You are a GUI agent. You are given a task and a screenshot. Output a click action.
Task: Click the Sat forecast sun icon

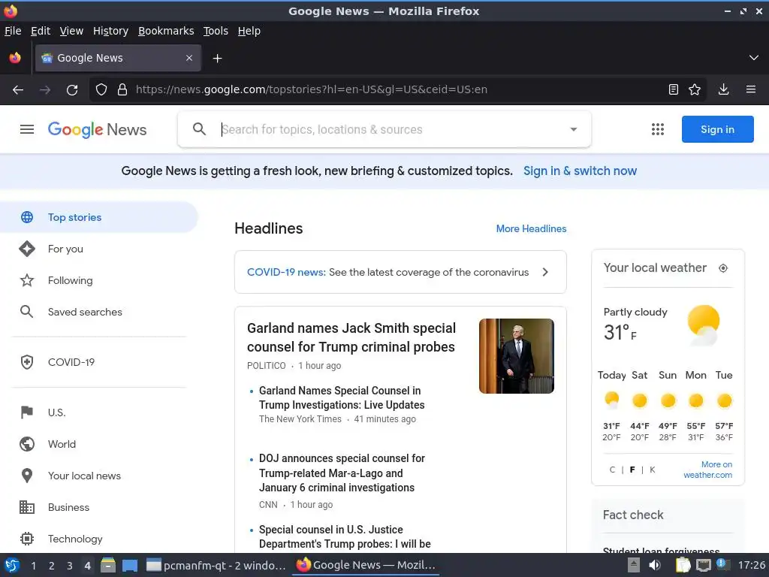click(x=640, y=401)
